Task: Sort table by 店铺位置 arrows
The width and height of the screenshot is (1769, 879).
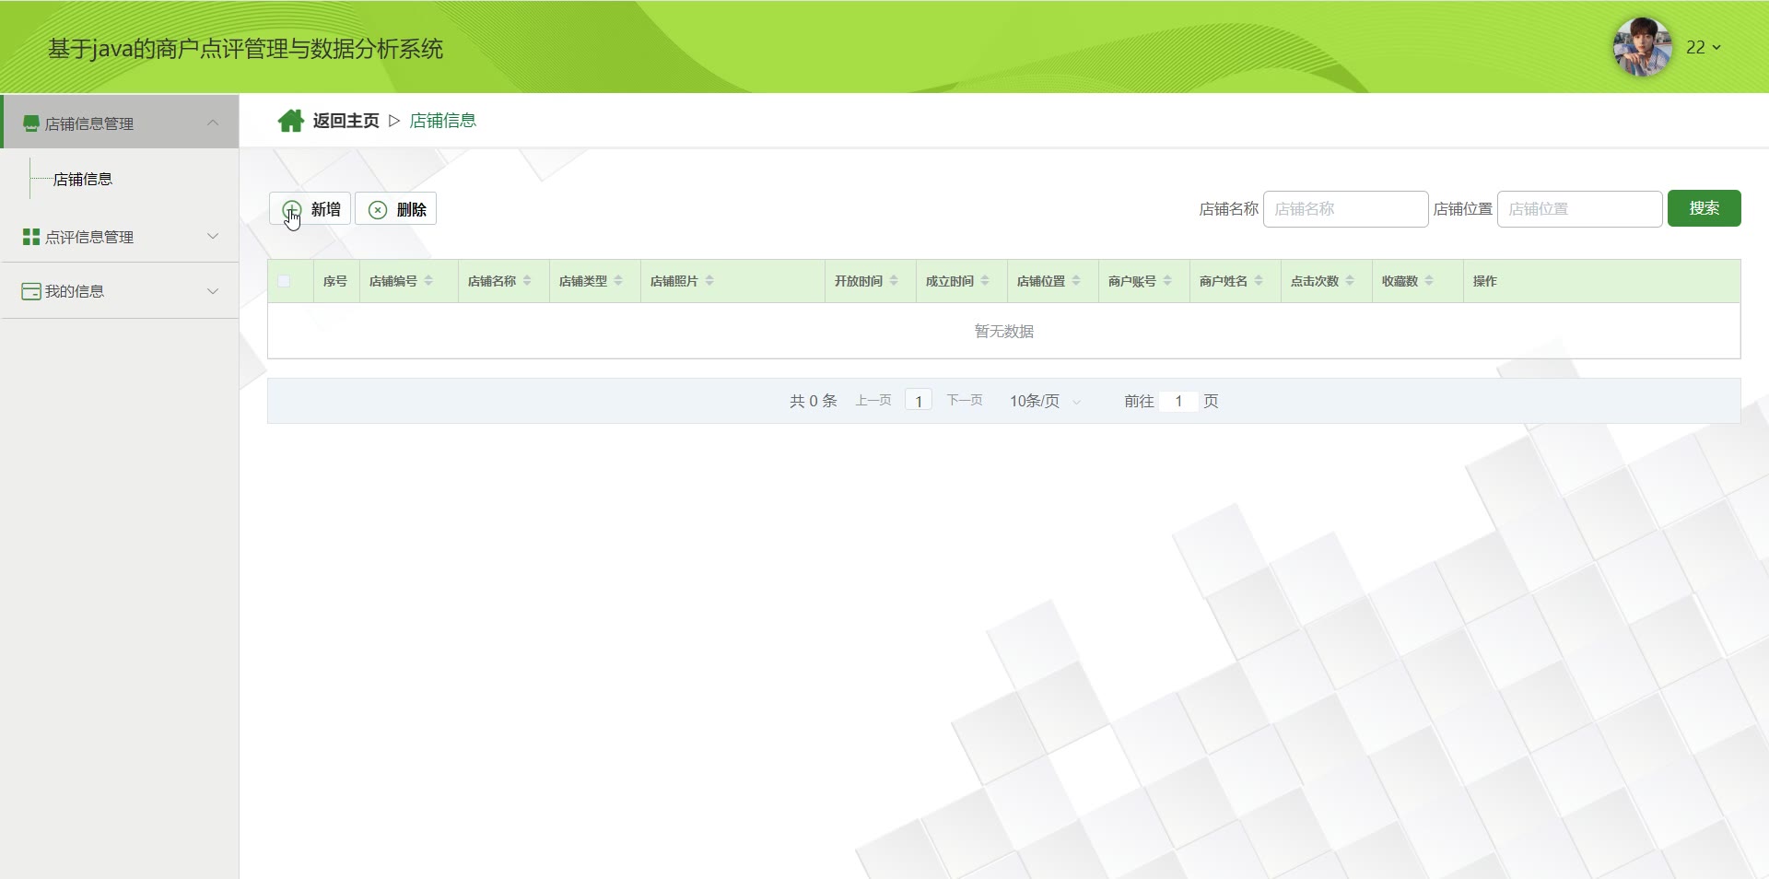Action: (1076, 281)
